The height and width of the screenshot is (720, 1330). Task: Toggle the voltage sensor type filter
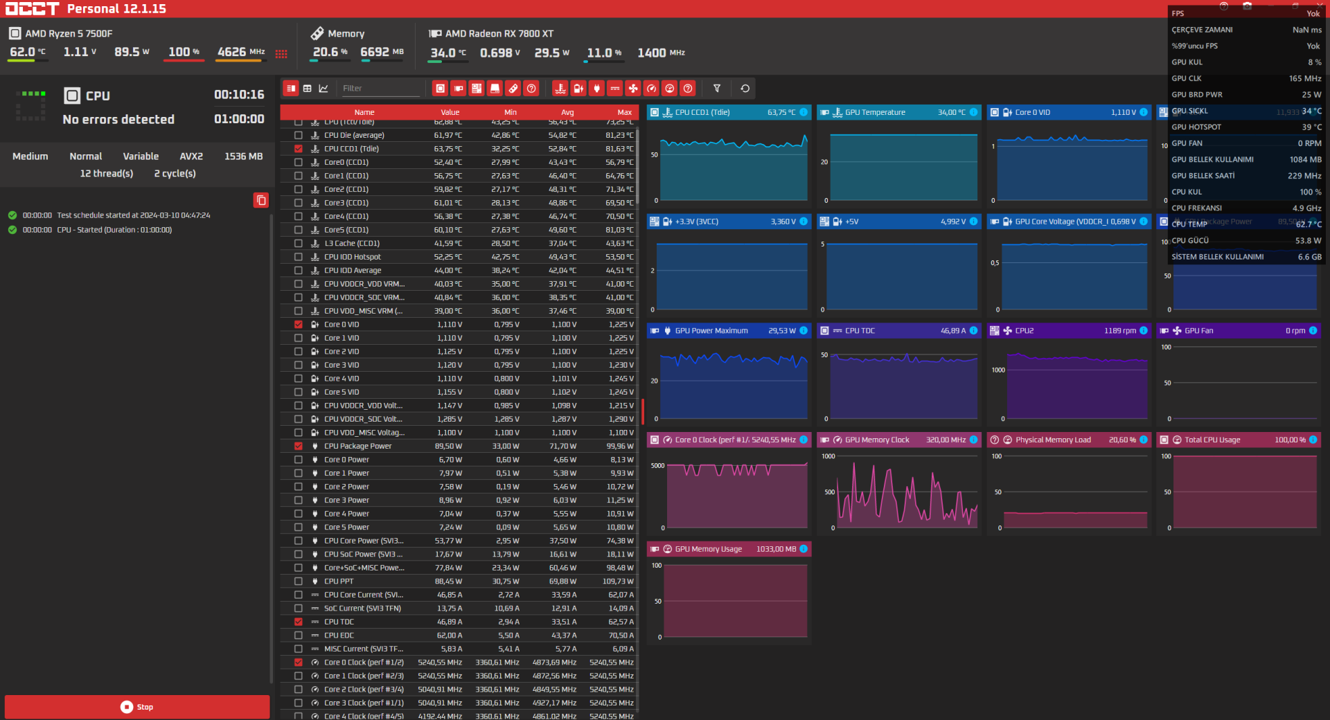pyautogui.click(x=578, y=89)
